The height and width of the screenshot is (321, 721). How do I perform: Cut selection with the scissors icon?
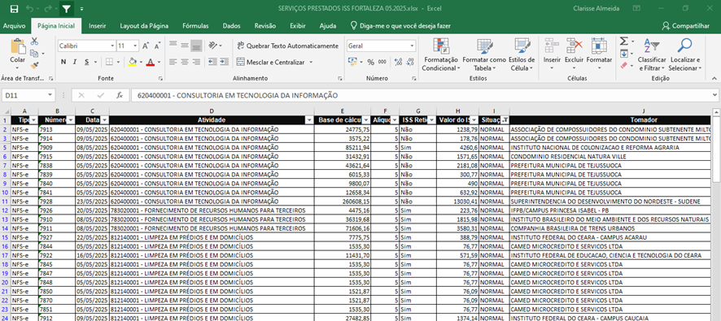[34, 41]
